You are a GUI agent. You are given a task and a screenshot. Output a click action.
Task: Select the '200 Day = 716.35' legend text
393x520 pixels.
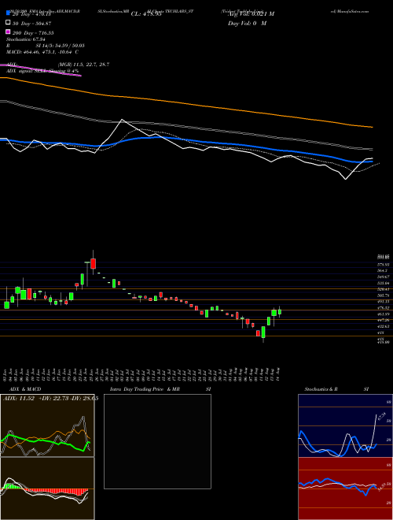(x=33, y=33)
